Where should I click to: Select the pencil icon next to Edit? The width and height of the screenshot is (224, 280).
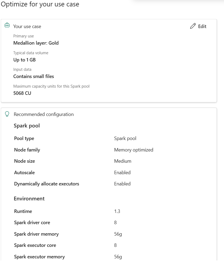pyautogui.click(x=193, y=26)
